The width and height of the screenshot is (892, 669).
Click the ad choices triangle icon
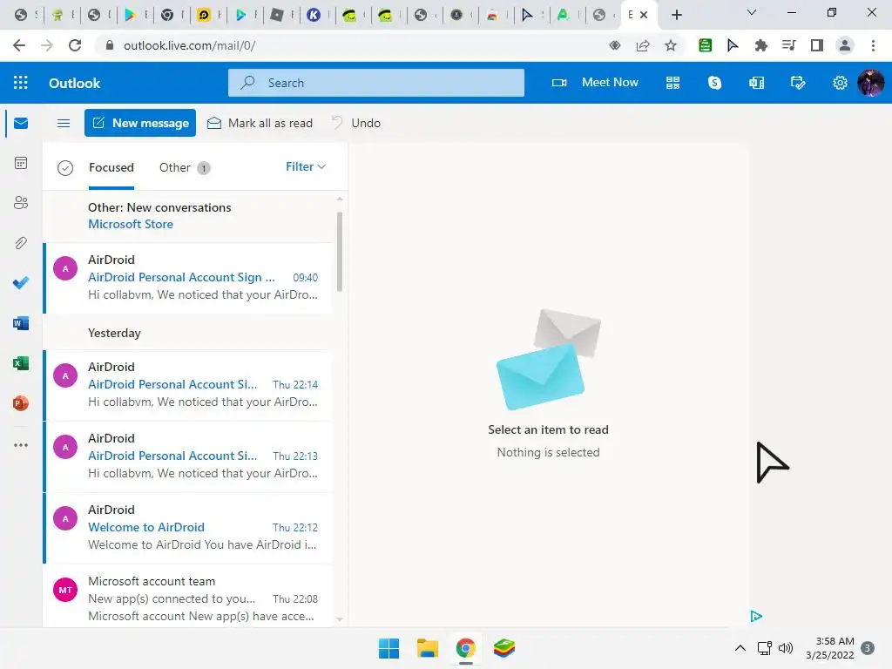click(x=756, y=616)
